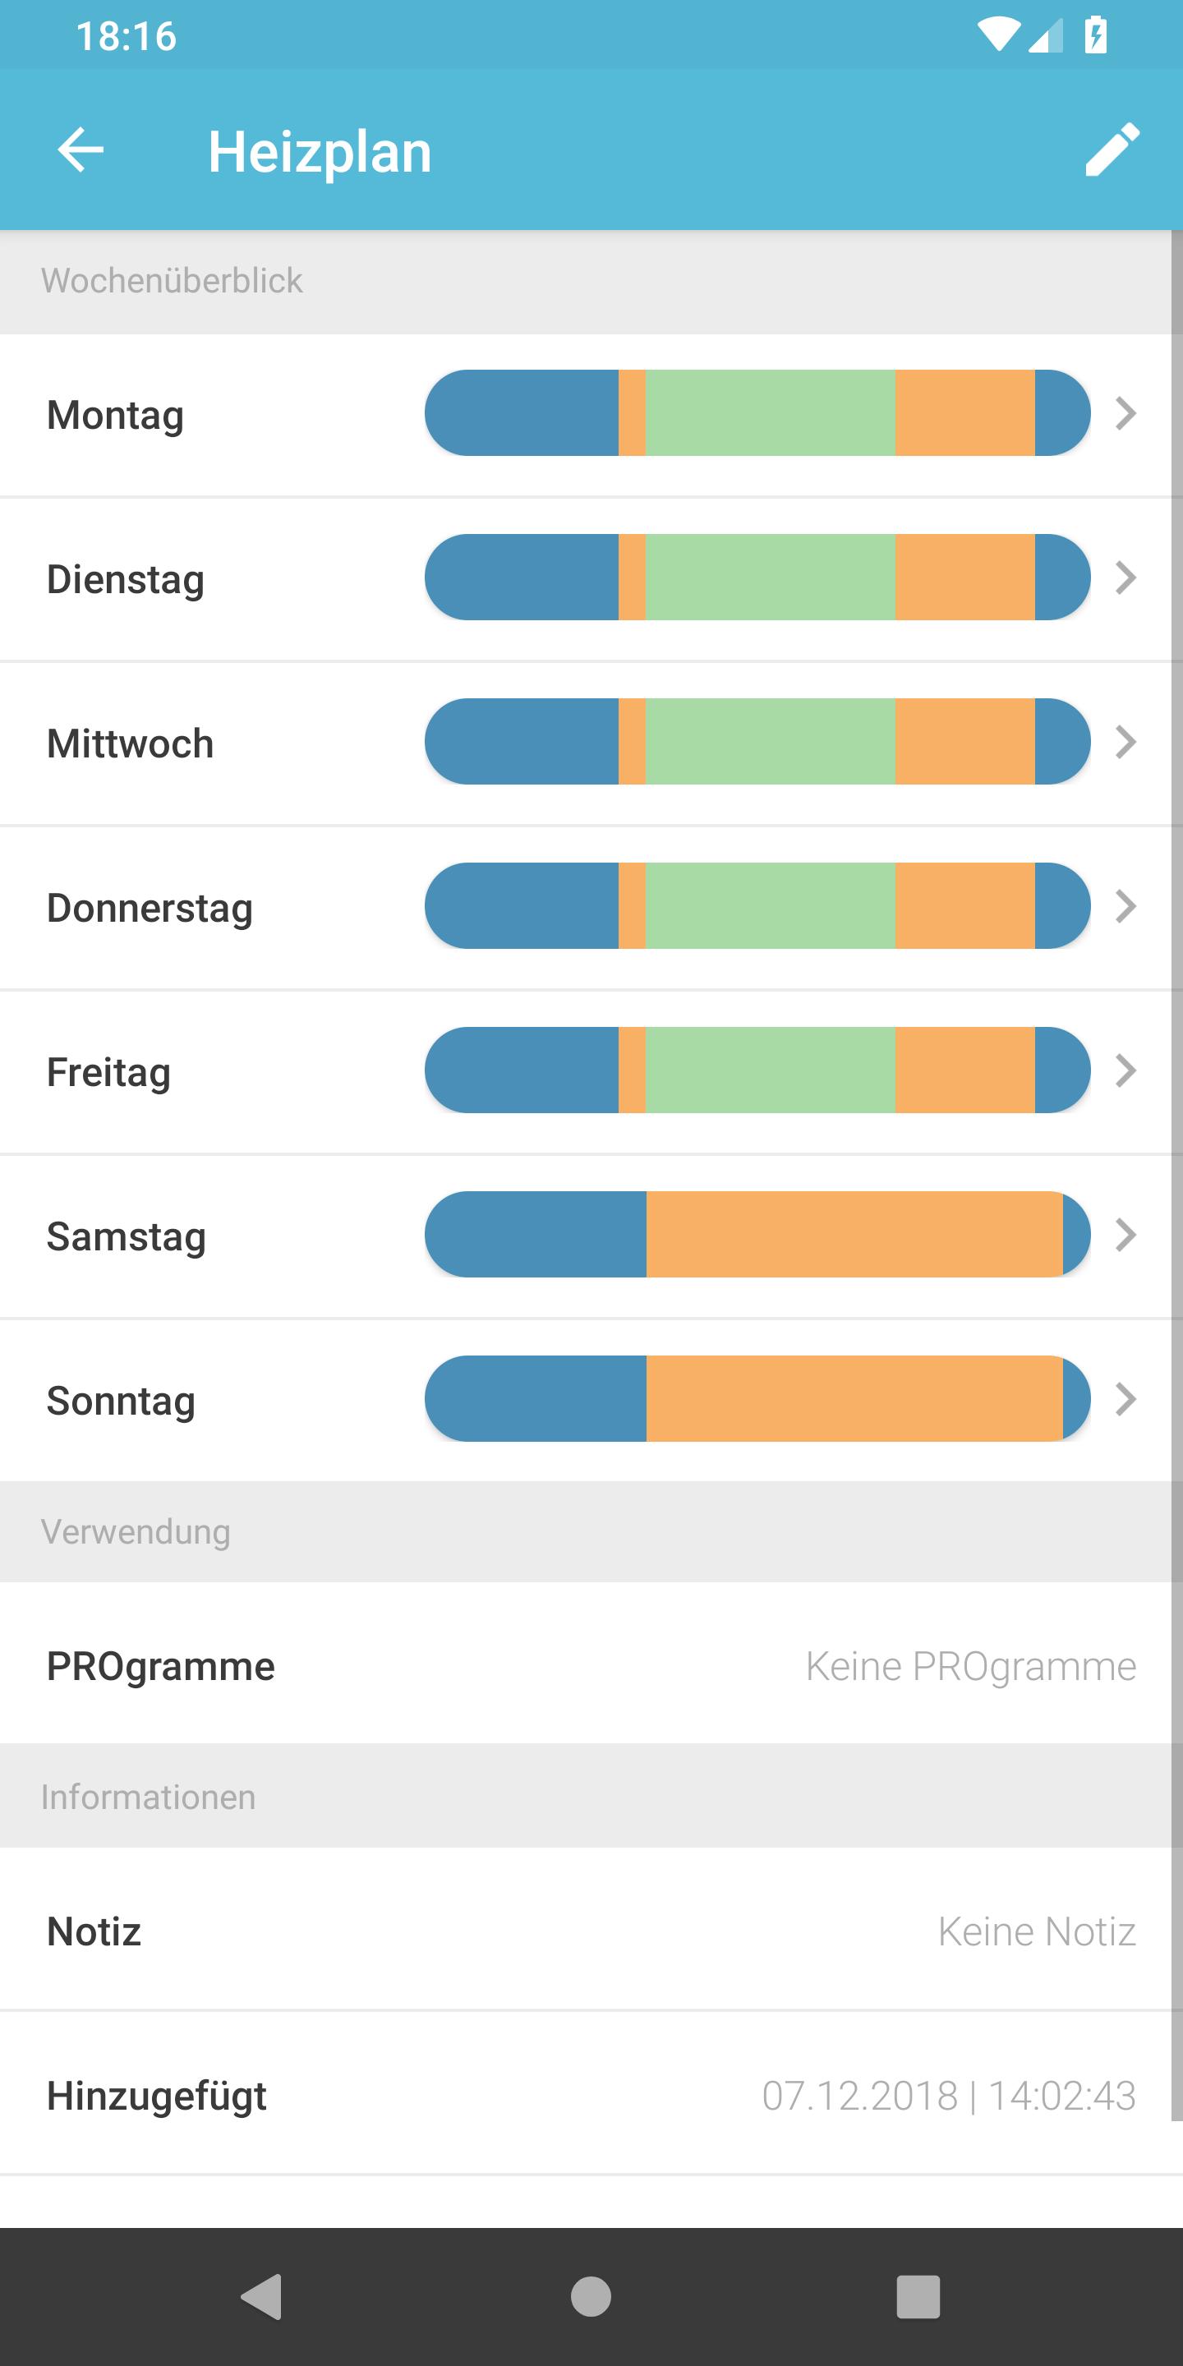Open edit mode with pencil icon

pos(1112,150)
